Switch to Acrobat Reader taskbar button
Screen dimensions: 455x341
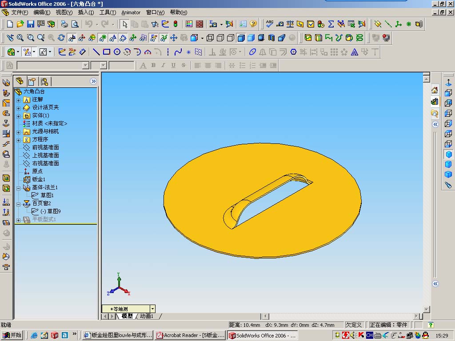click(x=190, y=335)
